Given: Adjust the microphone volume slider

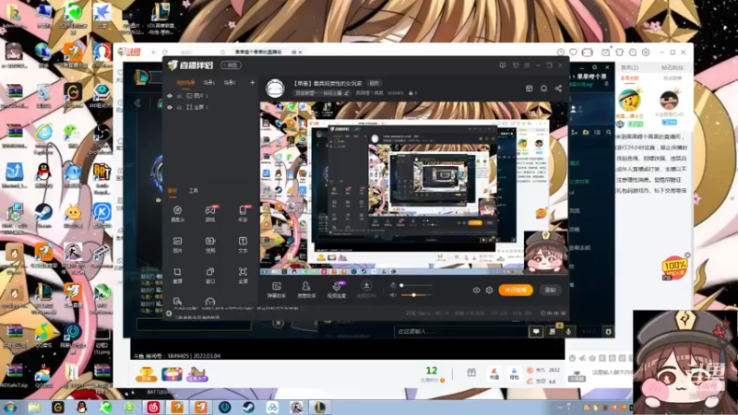Looking at the screenshot, I should [x=416, y=285].
